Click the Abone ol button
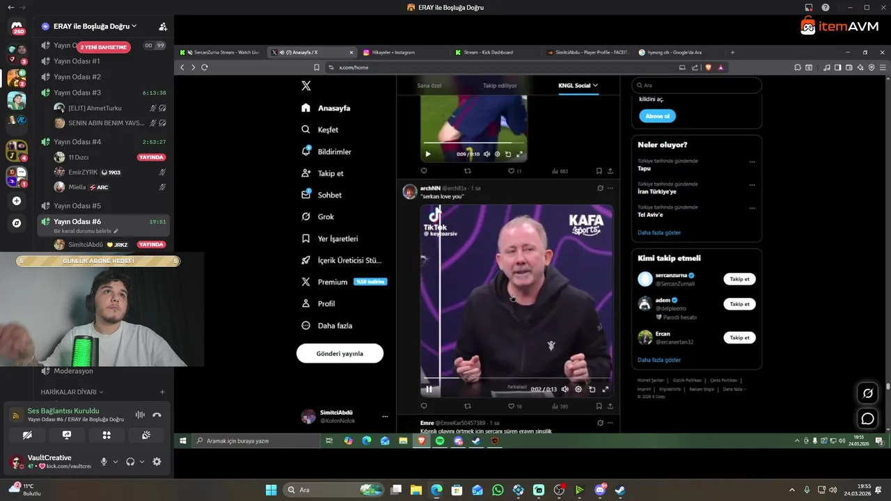The height and width of the screenshot is (501, 891). 657,116
